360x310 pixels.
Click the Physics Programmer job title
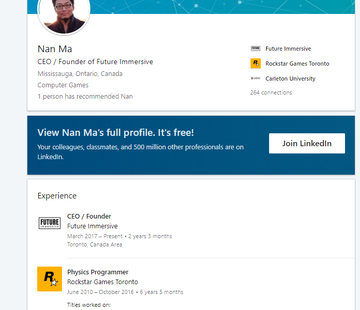pos(98,272)
